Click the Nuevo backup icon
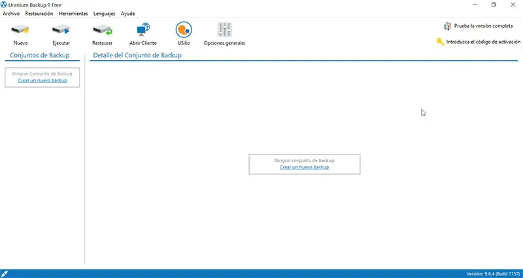523x278 pixels. coord(20,30)
